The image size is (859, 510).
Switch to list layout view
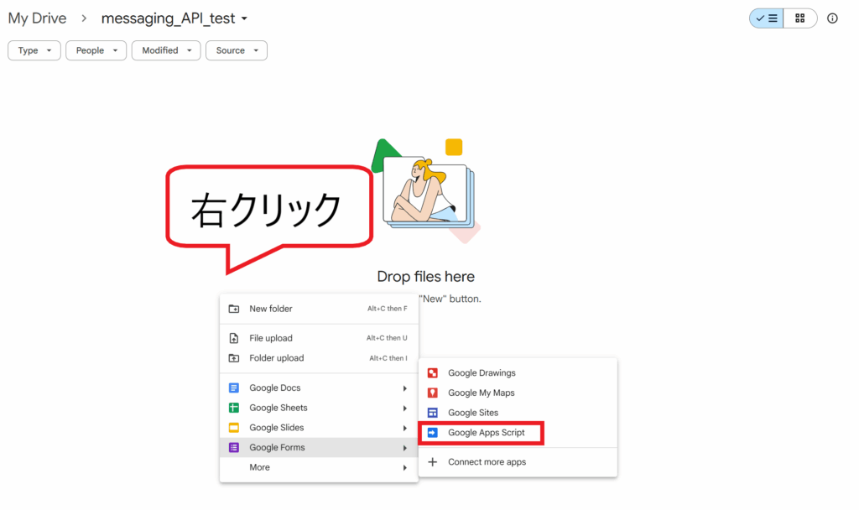(767, 18)
